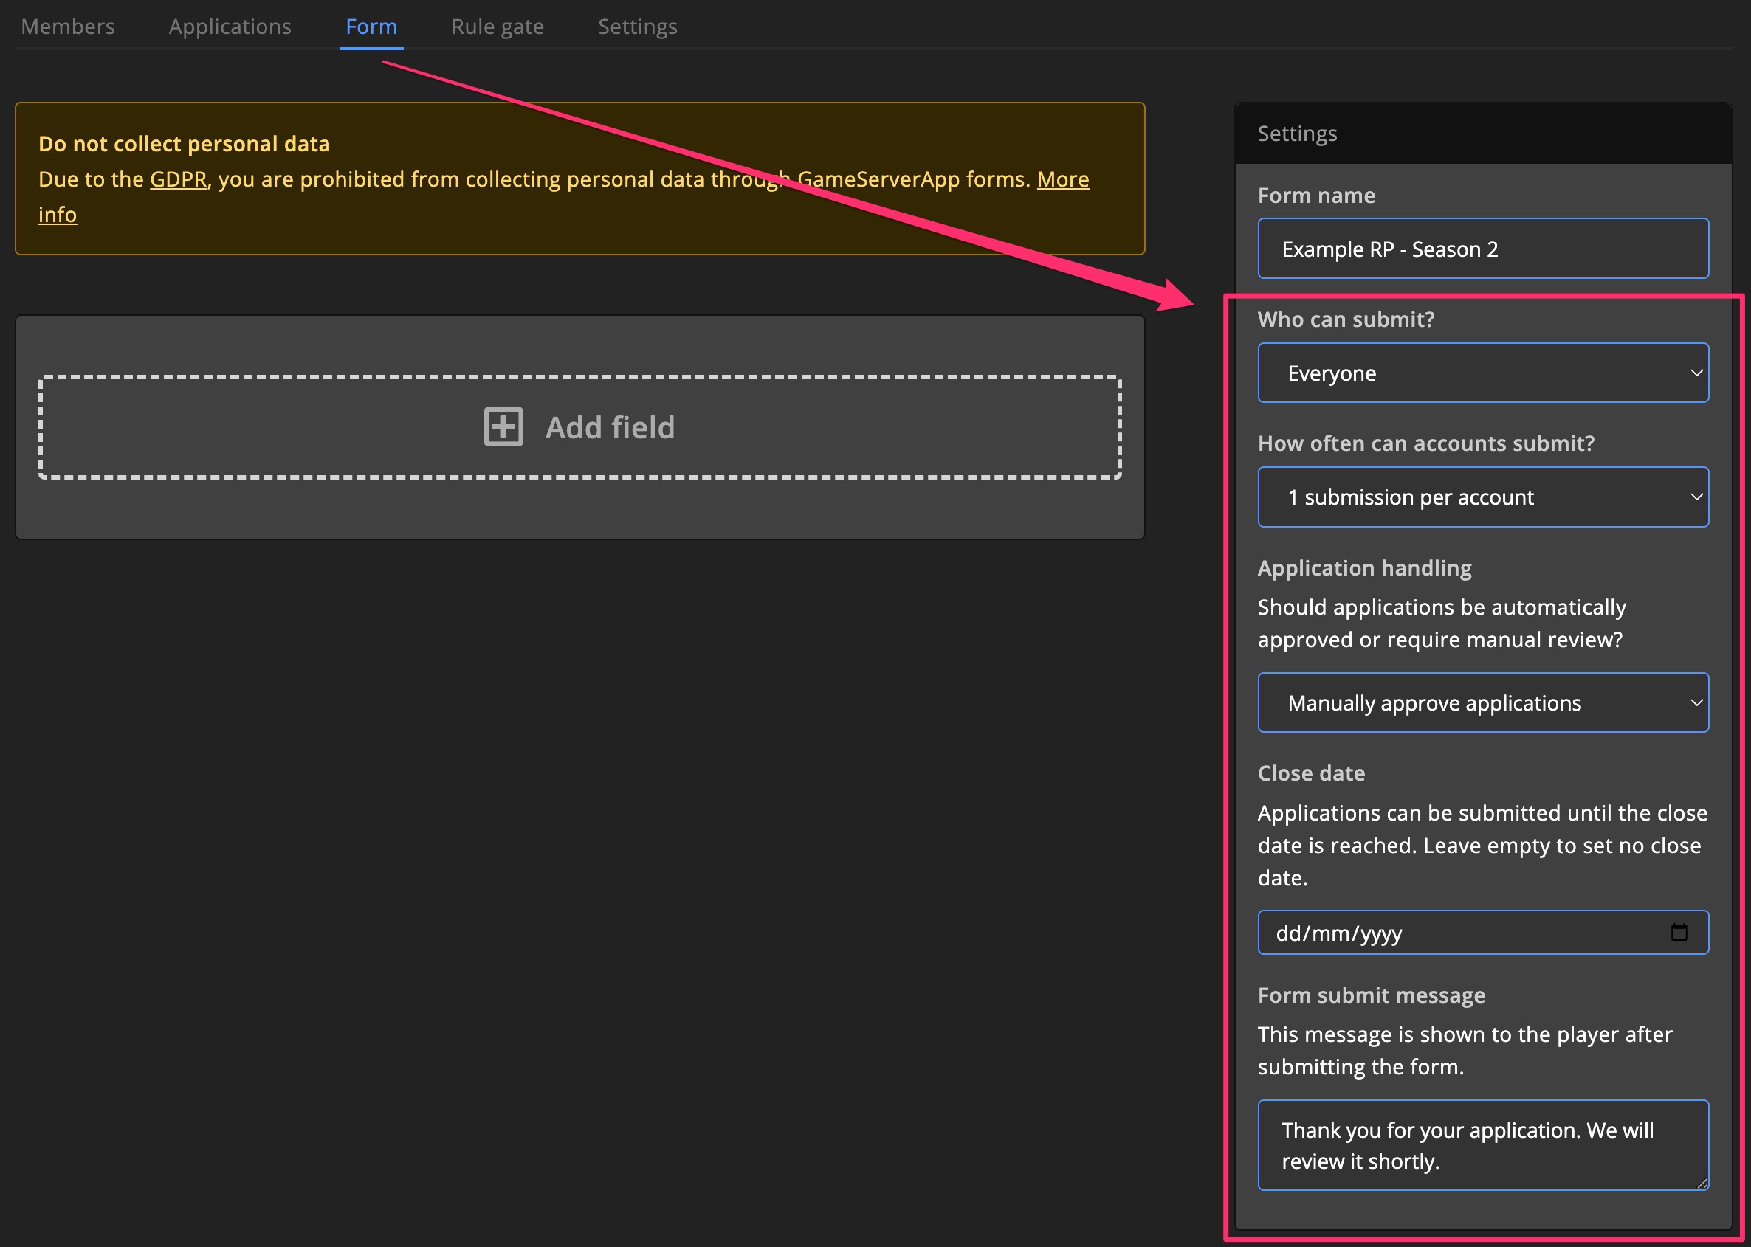Edit the Form name 'Example RP - Season 2'
The image size is (1751, 1247).
1482,248
